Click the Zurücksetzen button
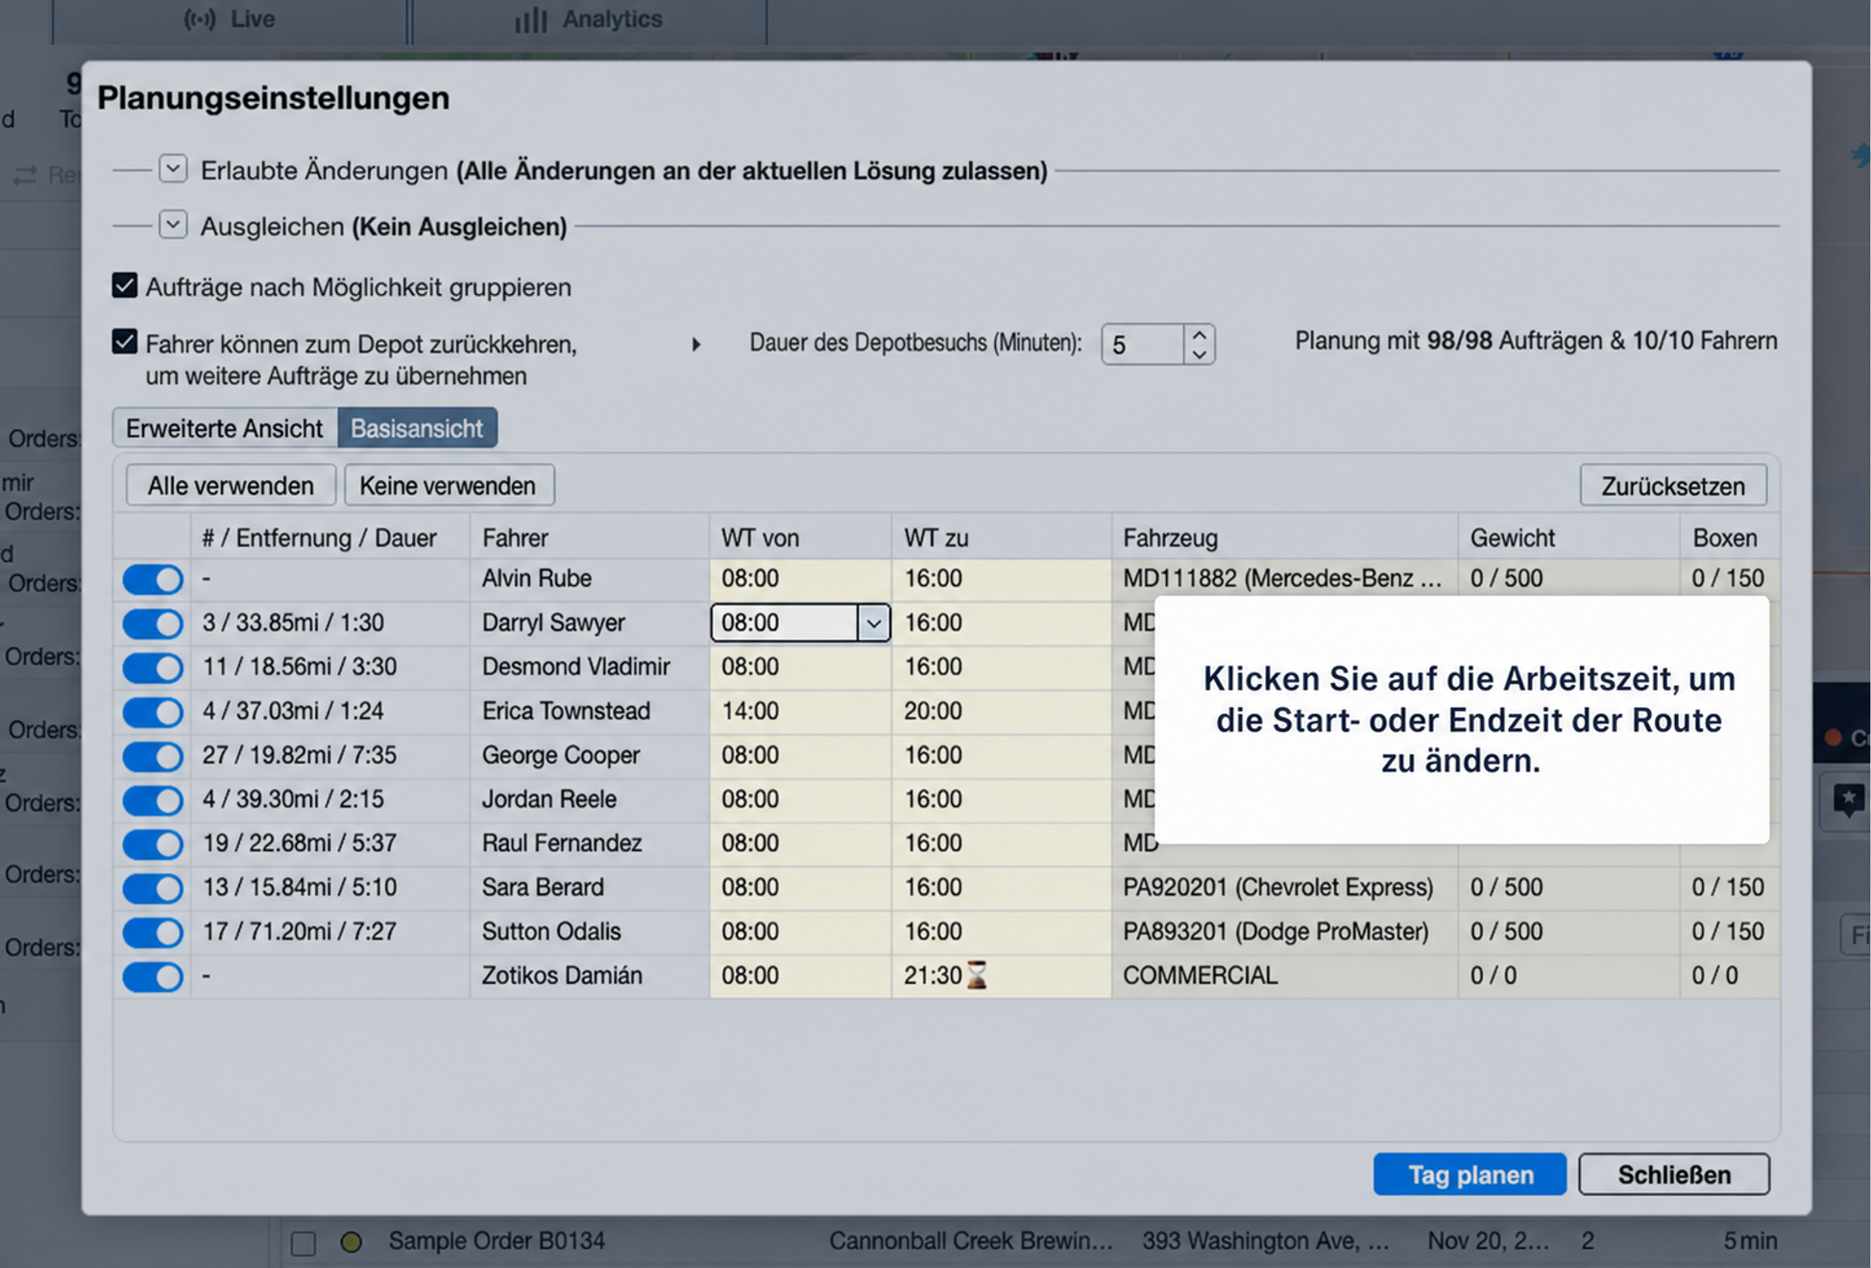The image size is (1871, 1268). pyautogui.click(x=1672, y=486)
